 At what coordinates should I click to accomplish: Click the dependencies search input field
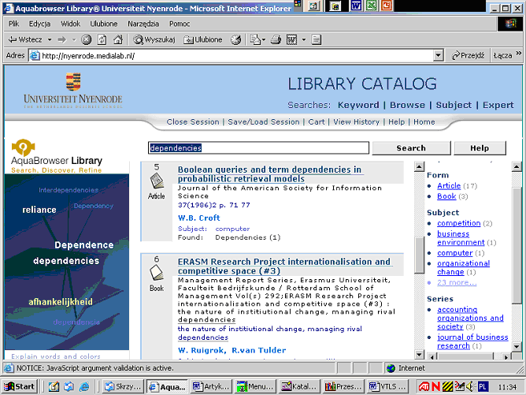coord(258,147)
